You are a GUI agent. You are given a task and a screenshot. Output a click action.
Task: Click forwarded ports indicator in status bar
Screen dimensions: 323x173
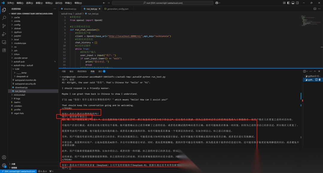(x=51, y=171)
